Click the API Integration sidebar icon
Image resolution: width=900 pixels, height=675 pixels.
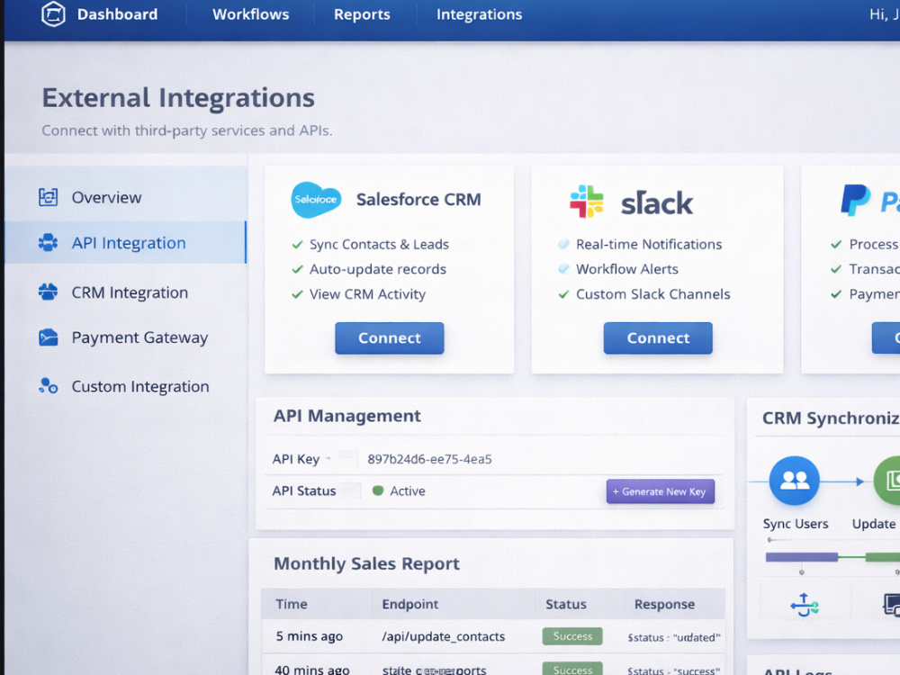click(x=49, y=243)
